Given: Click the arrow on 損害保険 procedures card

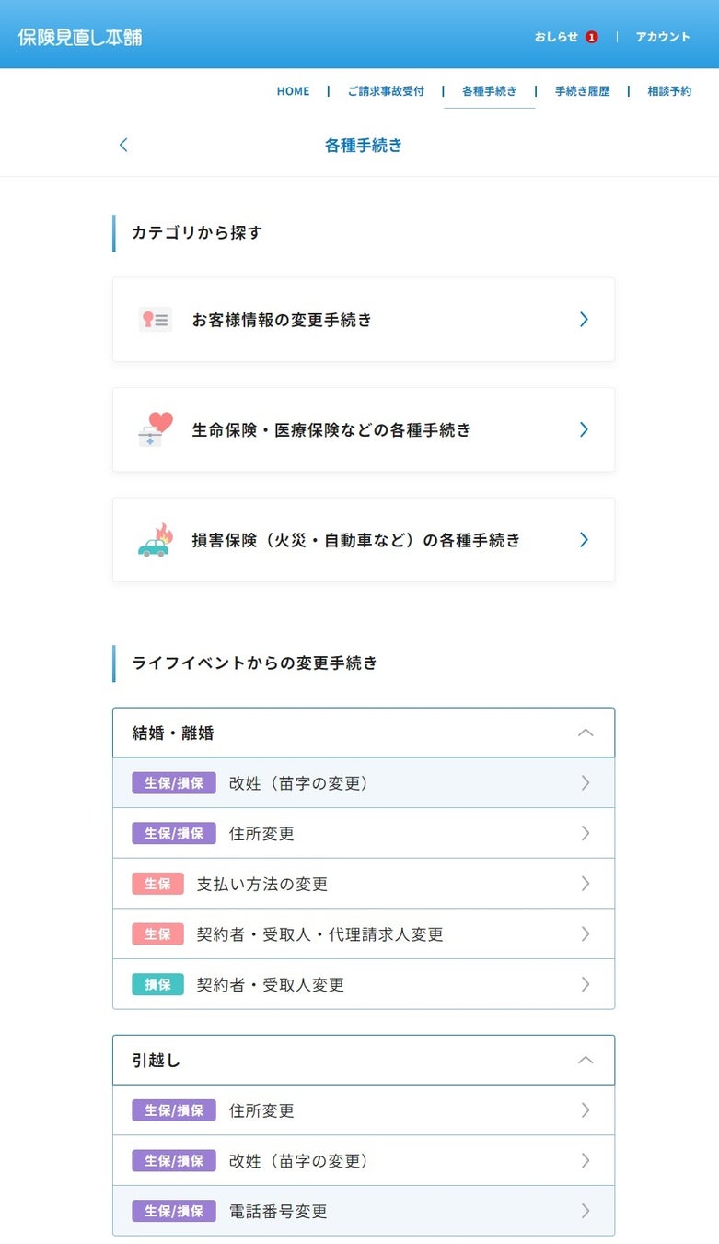Looking at the screenshot, I should click(584, 540).
